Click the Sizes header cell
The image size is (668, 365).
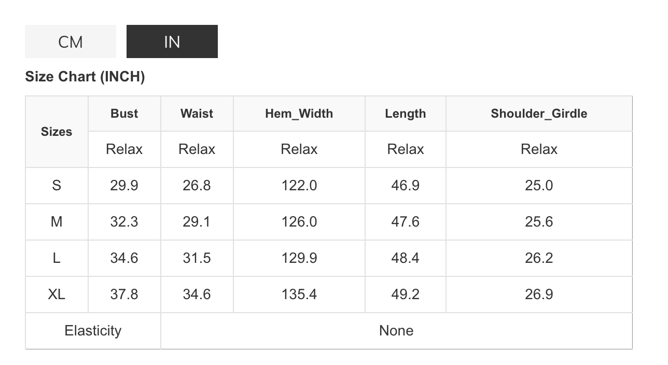57,132
